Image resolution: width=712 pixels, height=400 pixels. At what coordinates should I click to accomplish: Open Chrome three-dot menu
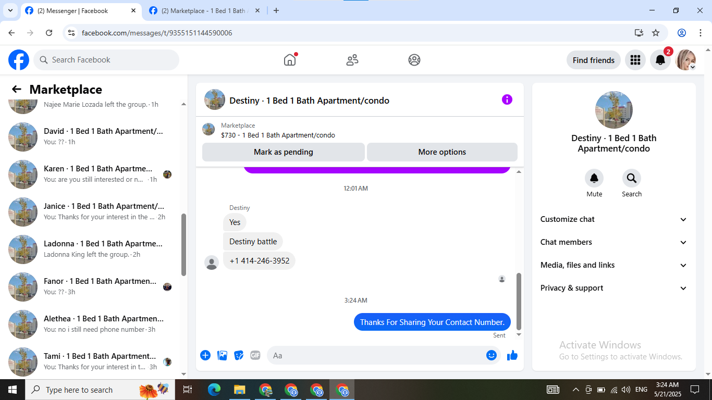coord(701,33)
